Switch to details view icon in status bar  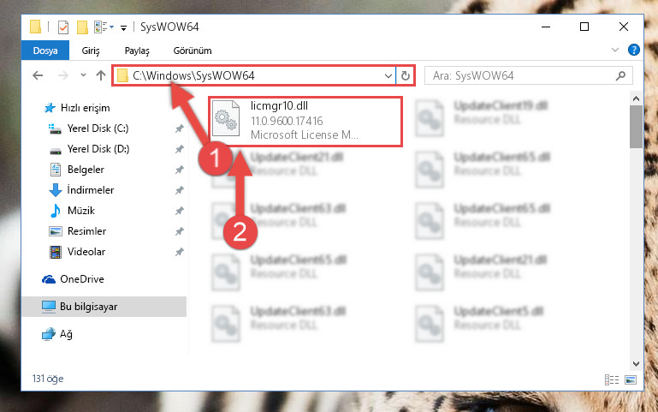pos(612,379)
